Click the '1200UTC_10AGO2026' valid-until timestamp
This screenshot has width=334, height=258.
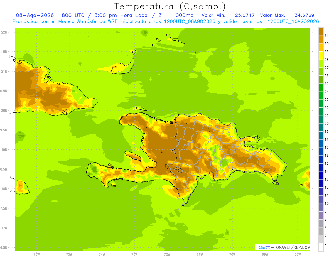(x=293, y=21)
